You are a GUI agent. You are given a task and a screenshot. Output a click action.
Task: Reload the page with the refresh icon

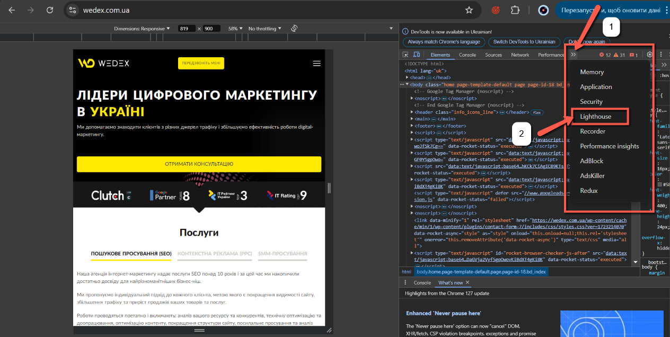pyautogui.click(x=50, y=10)
